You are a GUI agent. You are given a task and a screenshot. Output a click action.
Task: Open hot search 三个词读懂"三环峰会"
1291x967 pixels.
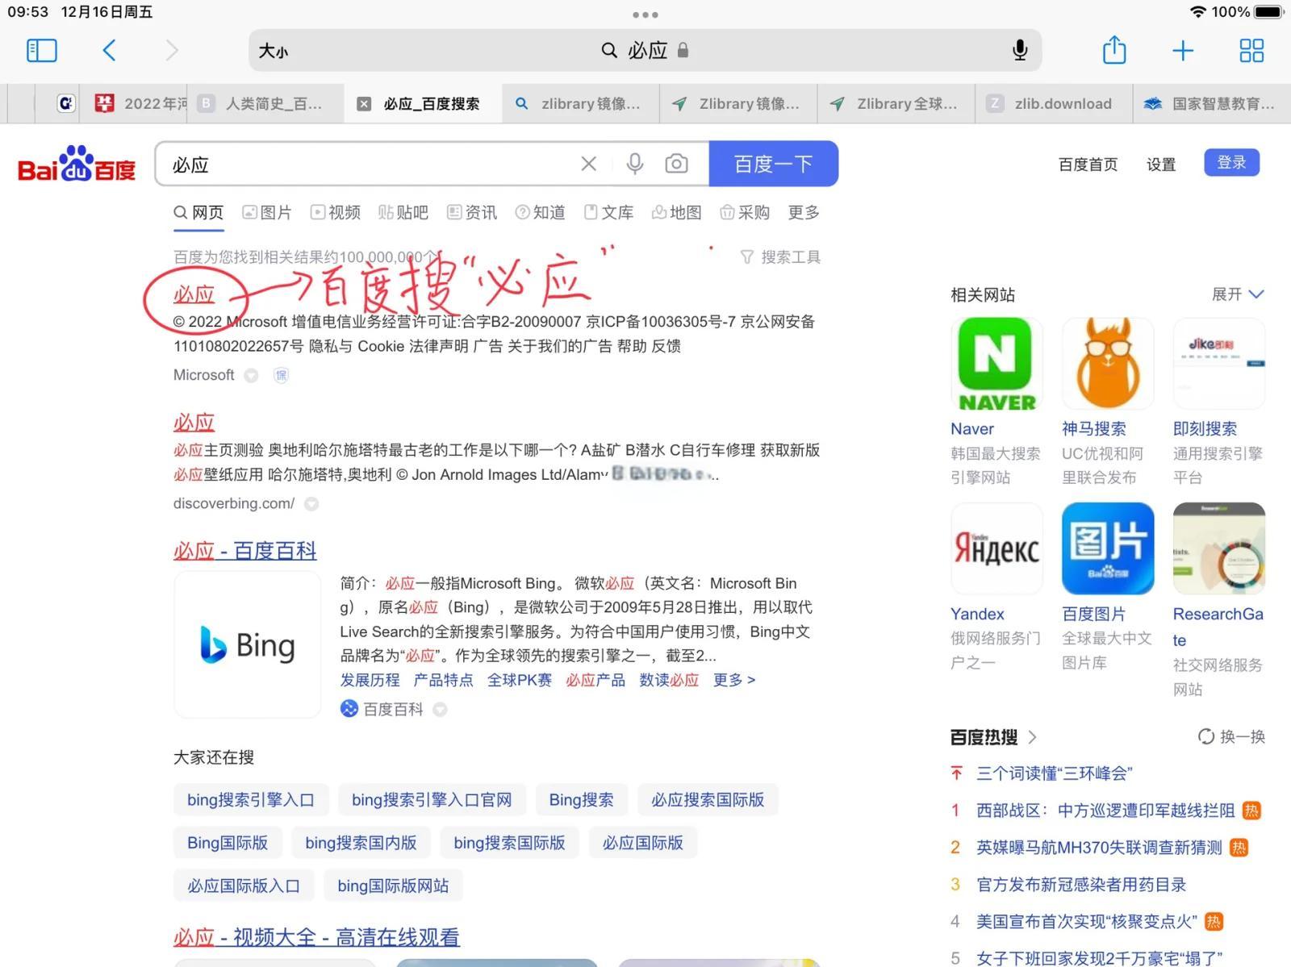tap(1055, 773)
